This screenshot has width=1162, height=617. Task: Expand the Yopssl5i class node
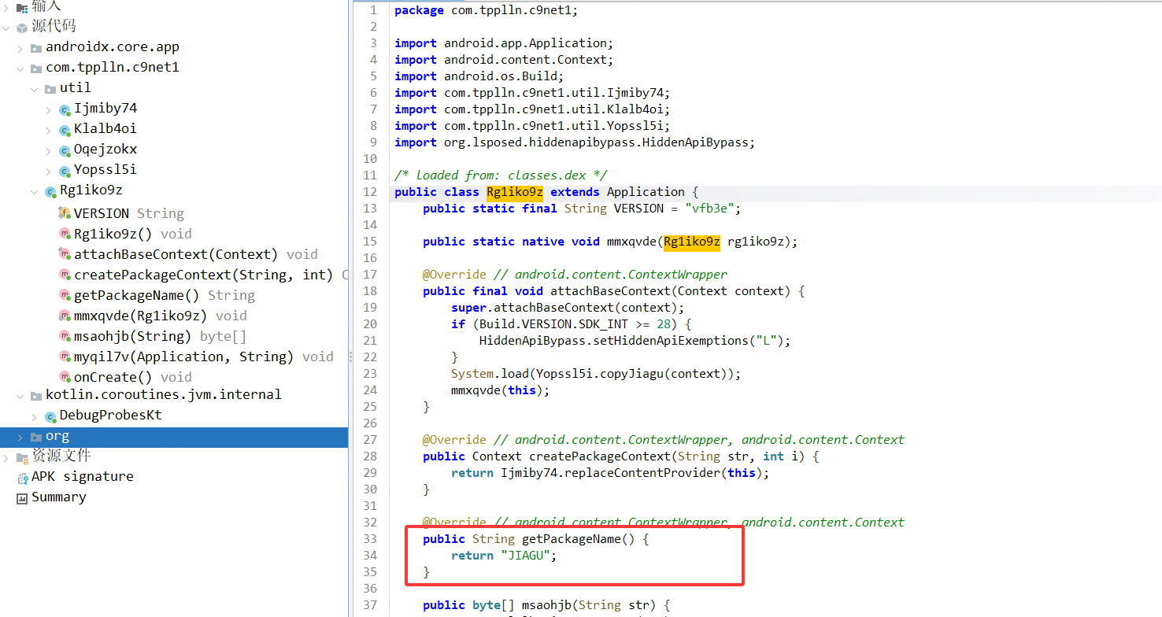49,171
